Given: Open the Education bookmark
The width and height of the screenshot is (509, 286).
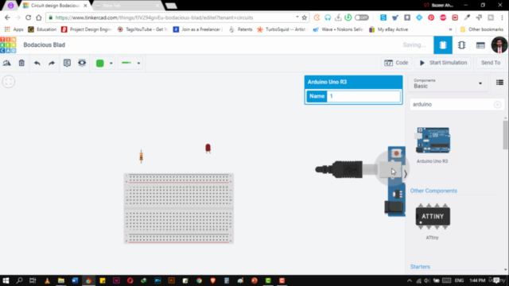Looking at the screenshot, I should [x=42, y=29].
